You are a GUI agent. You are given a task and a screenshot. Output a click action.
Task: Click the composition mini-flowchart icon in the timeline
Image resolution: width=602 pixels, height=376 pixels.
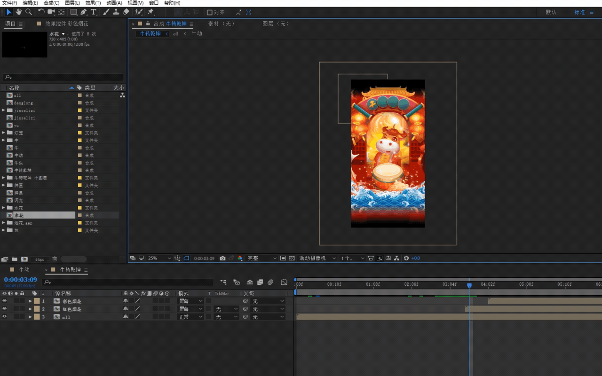[x=223, y=282]
